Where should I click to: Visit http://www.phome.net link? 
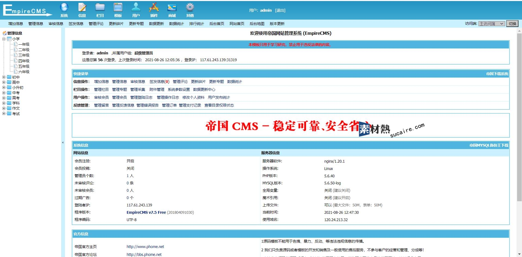coord(145,247)
